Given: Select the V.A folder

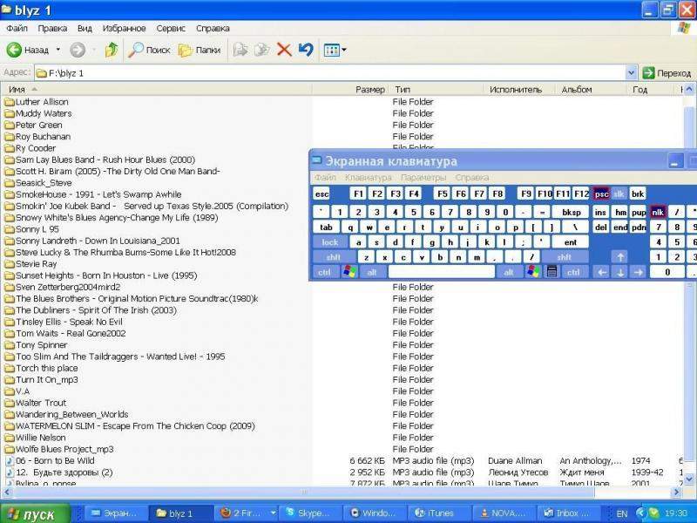Looking at the screenshot, I should 17,391.
